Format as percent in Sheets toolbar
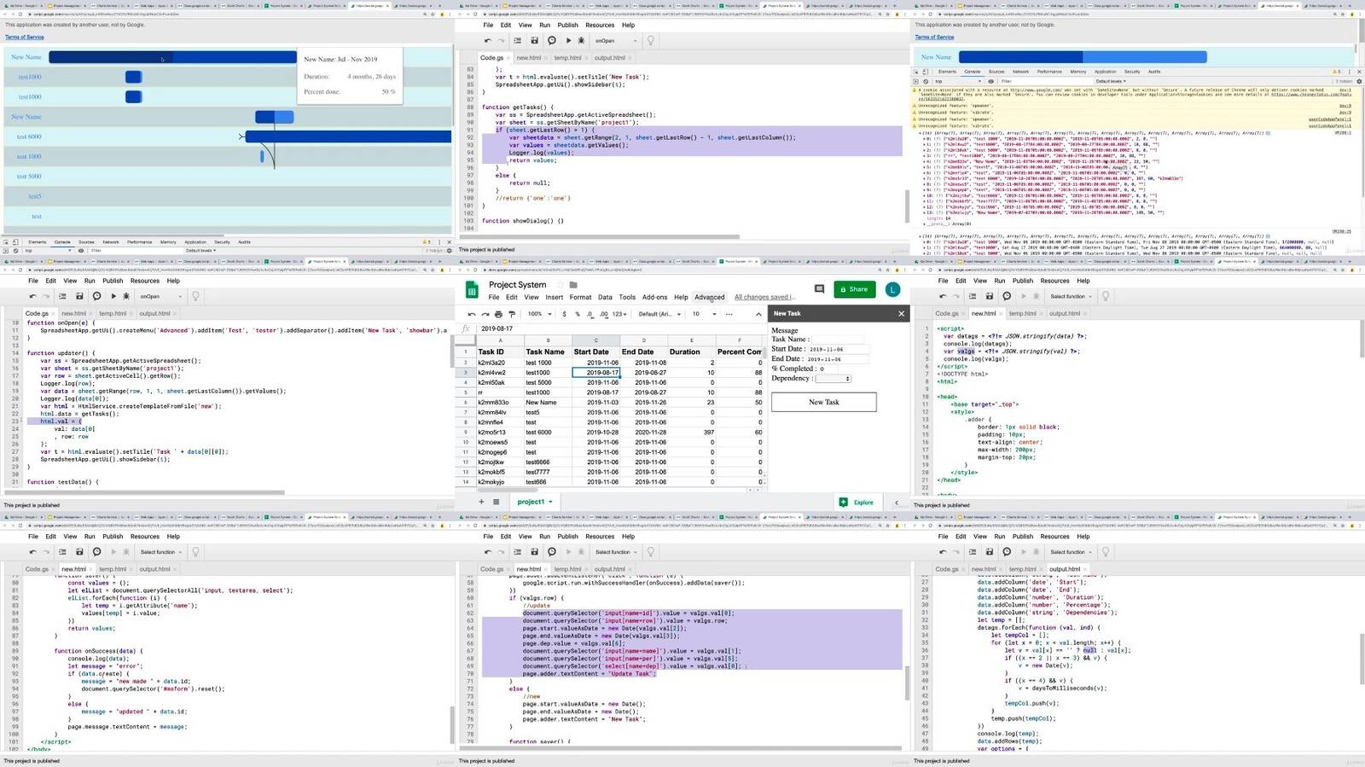 click(577, 314)
